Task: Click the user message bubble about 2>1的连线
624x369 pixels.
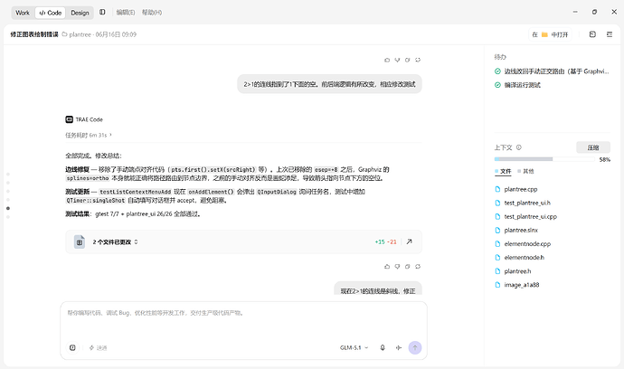Action: point(329,84)
